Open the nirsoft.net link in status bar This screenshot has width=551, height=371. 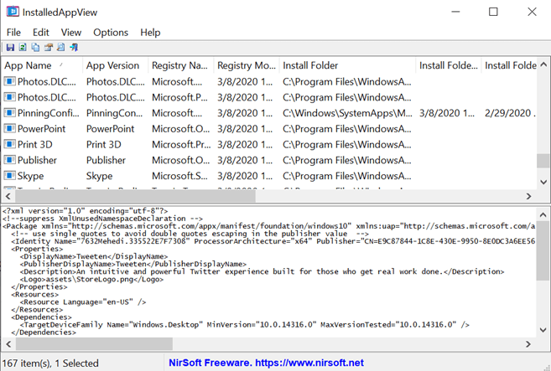point(309,363)
